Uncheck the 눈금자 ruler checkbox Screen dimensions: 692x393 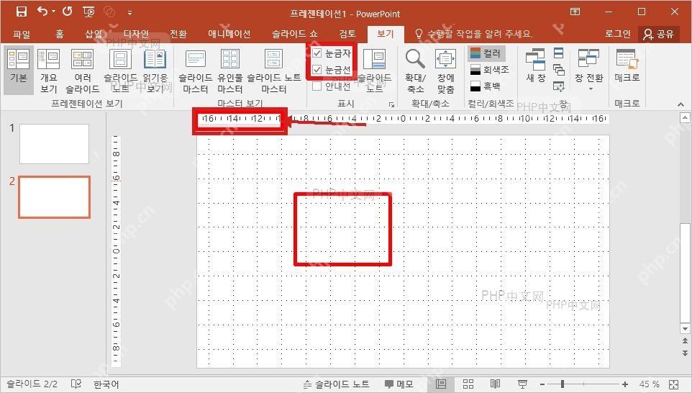(317, 53)
